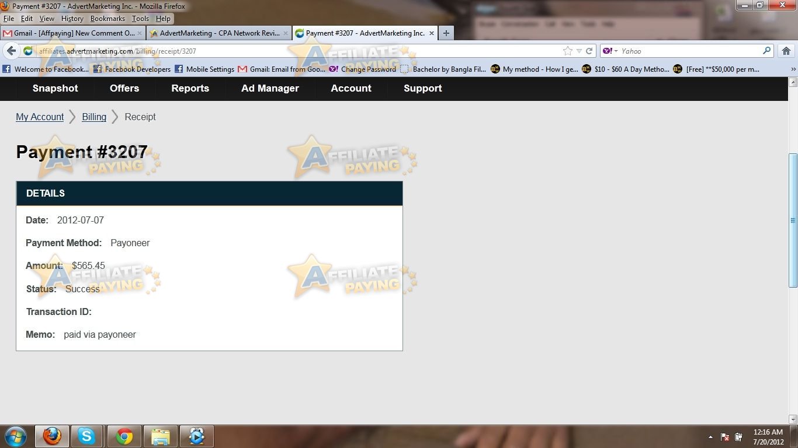Go to Snapshot in the site navigation
The width and height of the screenshot is (798, 448).
click(x=55, y=88)
